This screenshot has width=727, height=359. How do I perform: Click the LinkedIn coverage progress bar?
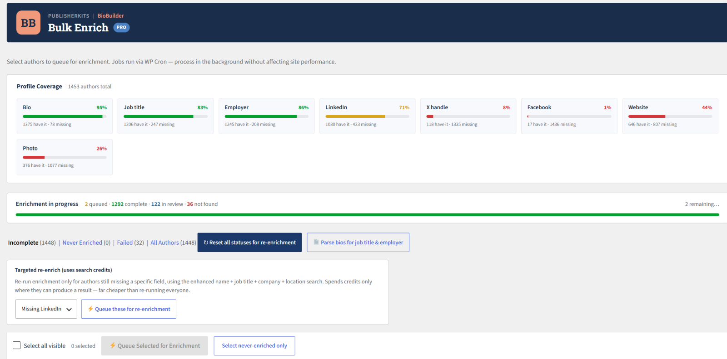[367, 116]
